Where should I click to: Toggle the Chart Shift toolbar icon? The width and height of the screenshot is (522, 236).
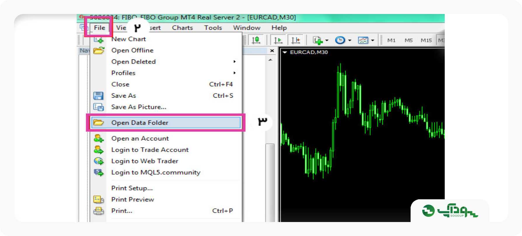[x=295, y=40]
